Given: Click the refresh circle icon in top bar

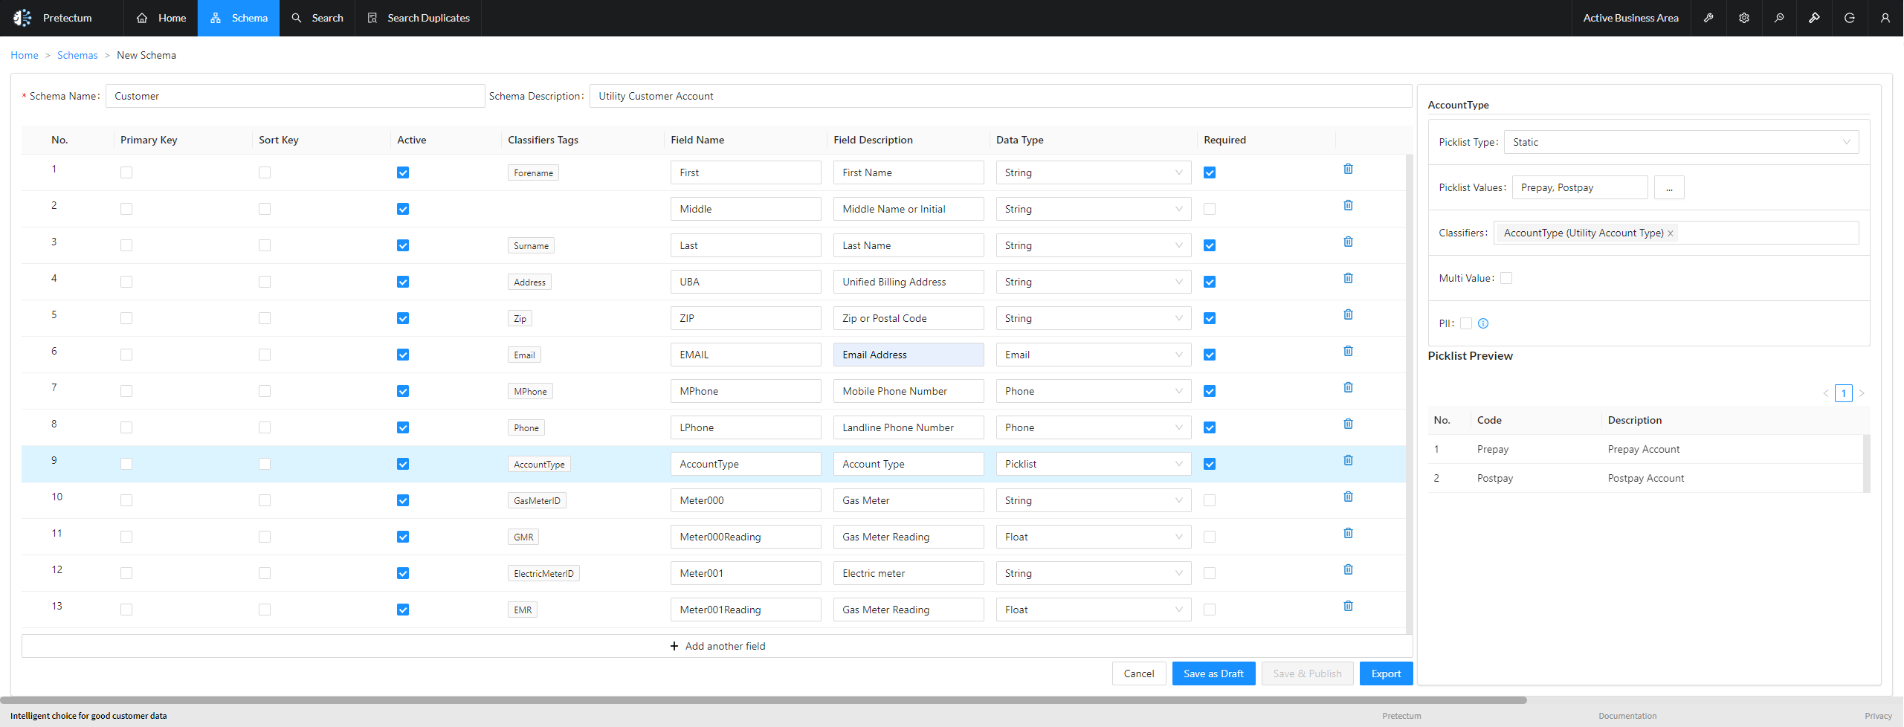Looking at the screenshot, I should (x=1850, y=18).
